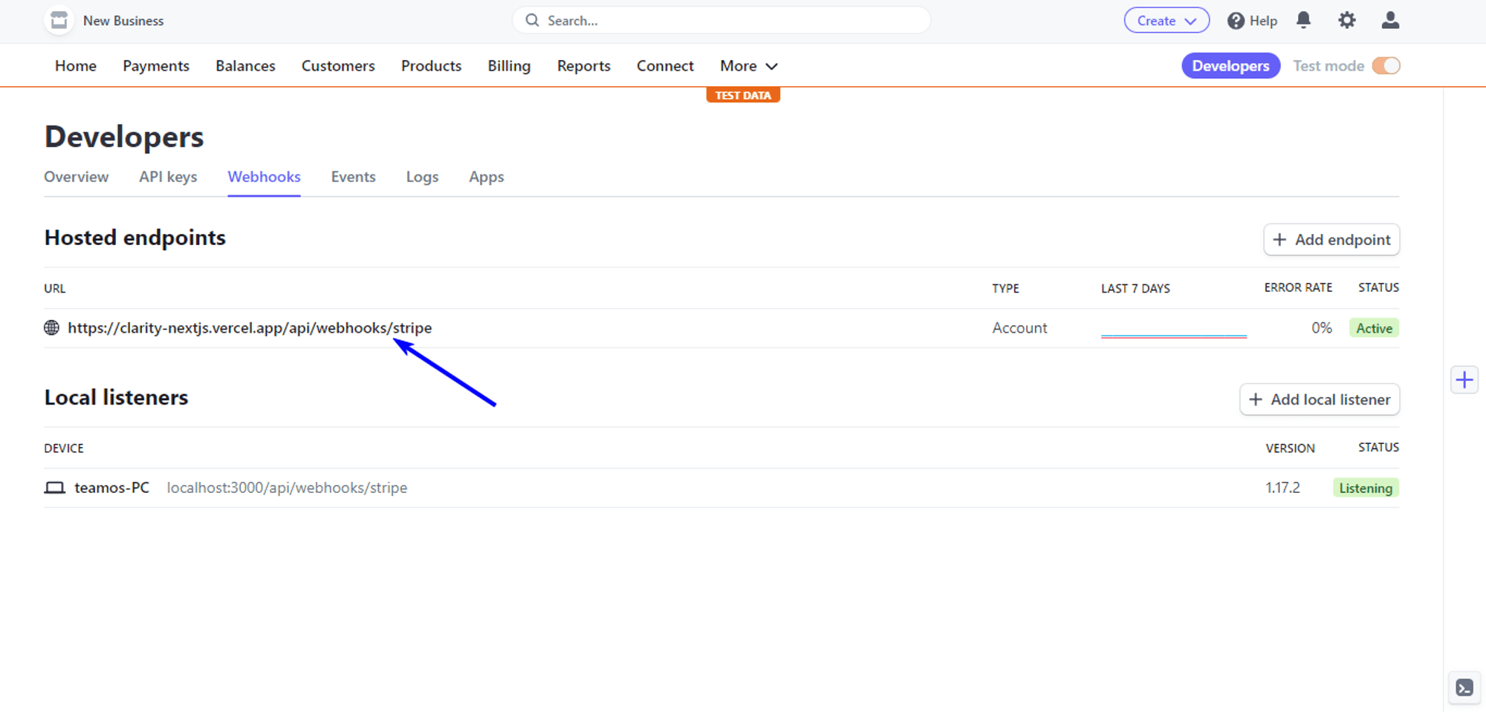
Task: Open notifications bell icon
Action: coord(1303,21)
